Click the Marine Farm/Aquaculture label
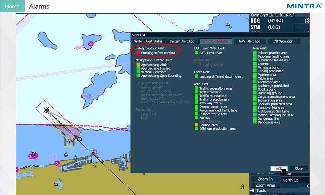The width and height of the screenshot is (325, 195). click(x=276, y=115)
